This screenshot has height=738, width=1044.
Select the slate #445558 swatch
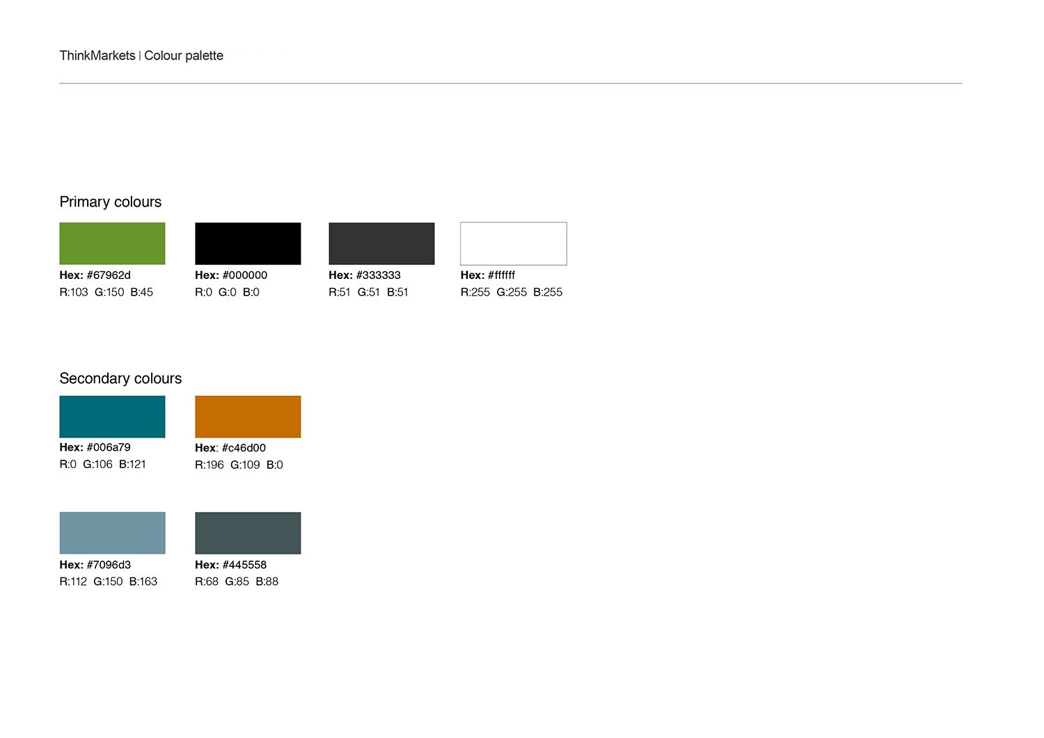(248, 533)
